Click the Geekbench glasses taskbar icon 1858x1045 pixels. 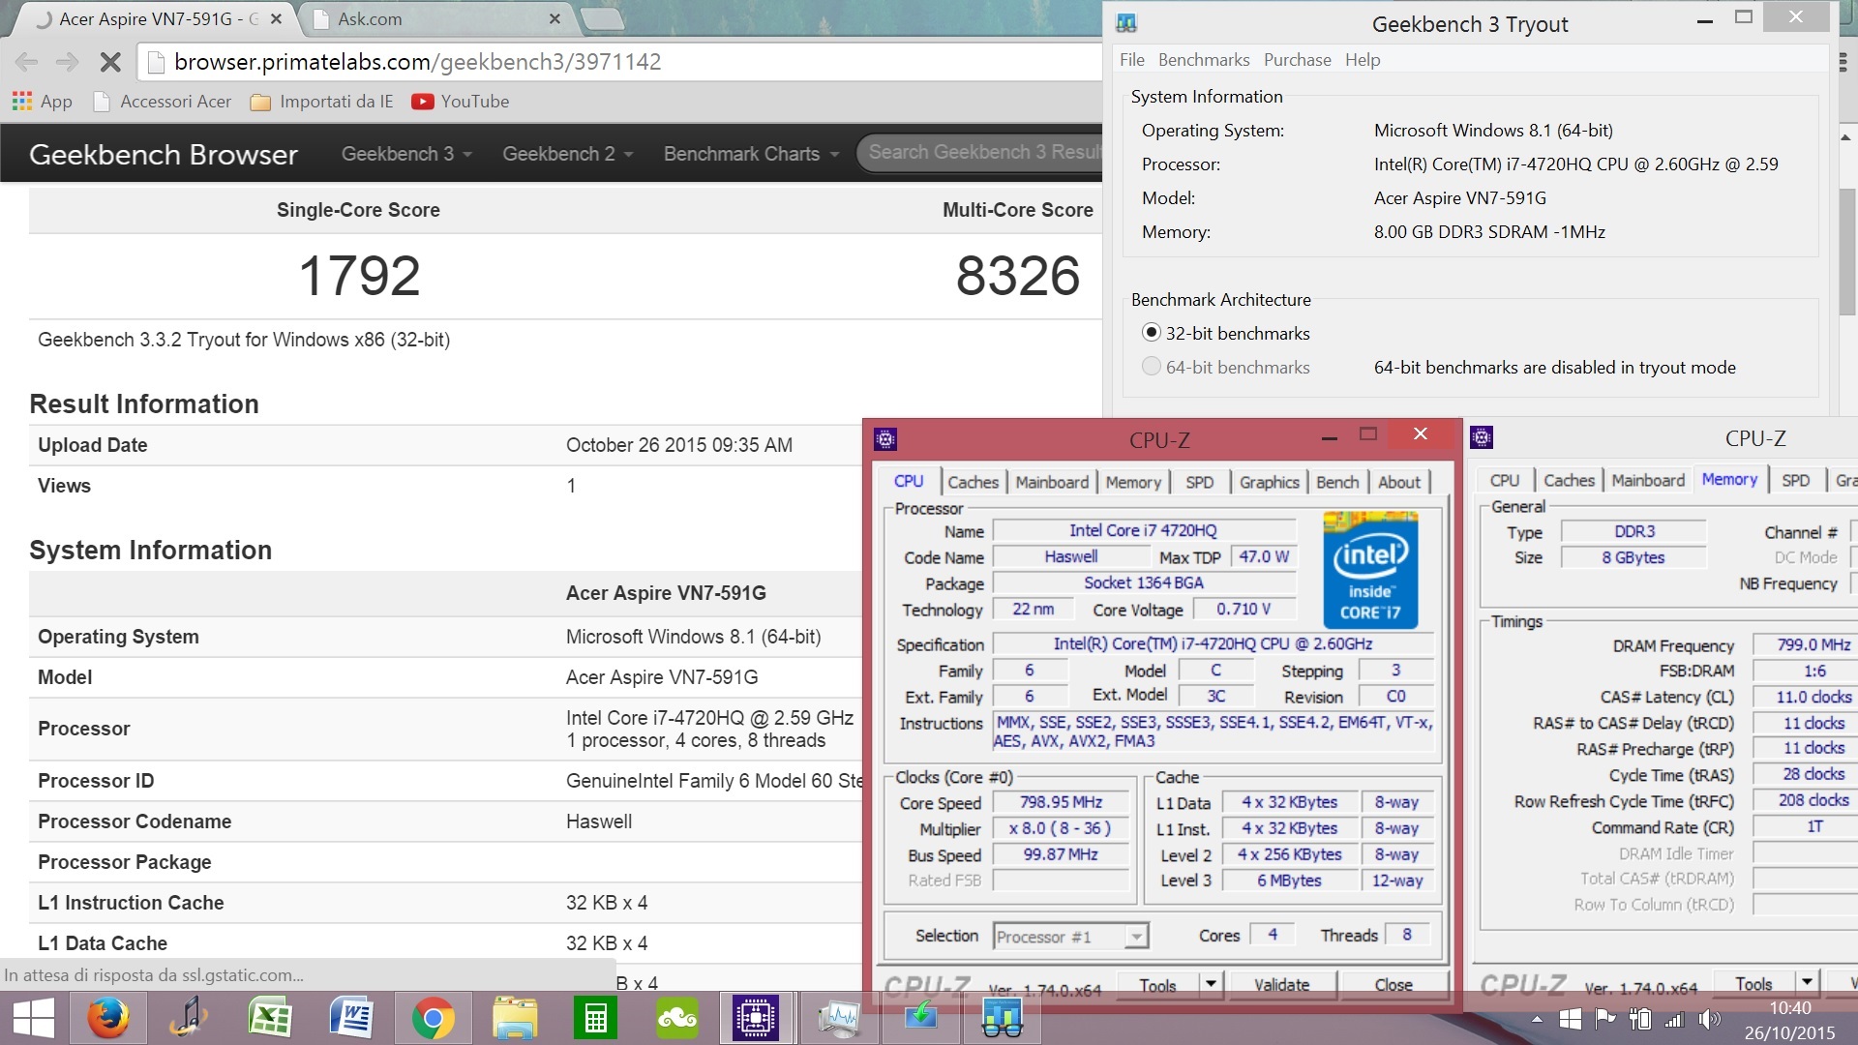(x=1002, y=1018)
